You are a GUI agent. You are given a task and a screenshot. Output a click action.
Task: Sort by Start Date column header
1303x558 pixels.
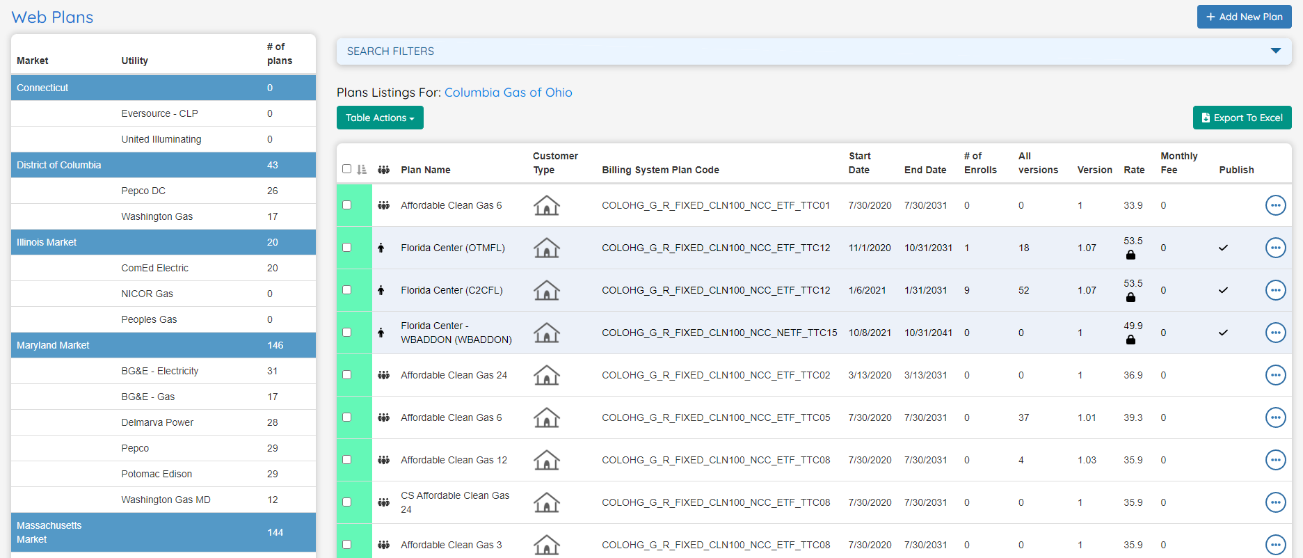tap(859, 163)
